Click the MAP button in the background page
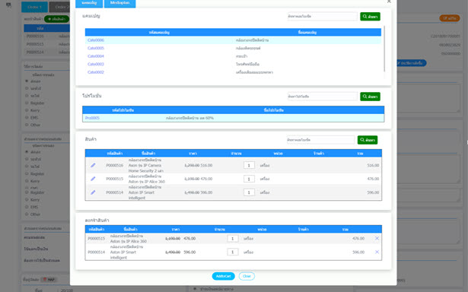This screenshot has height=292, width=468. tap(49, 280)
